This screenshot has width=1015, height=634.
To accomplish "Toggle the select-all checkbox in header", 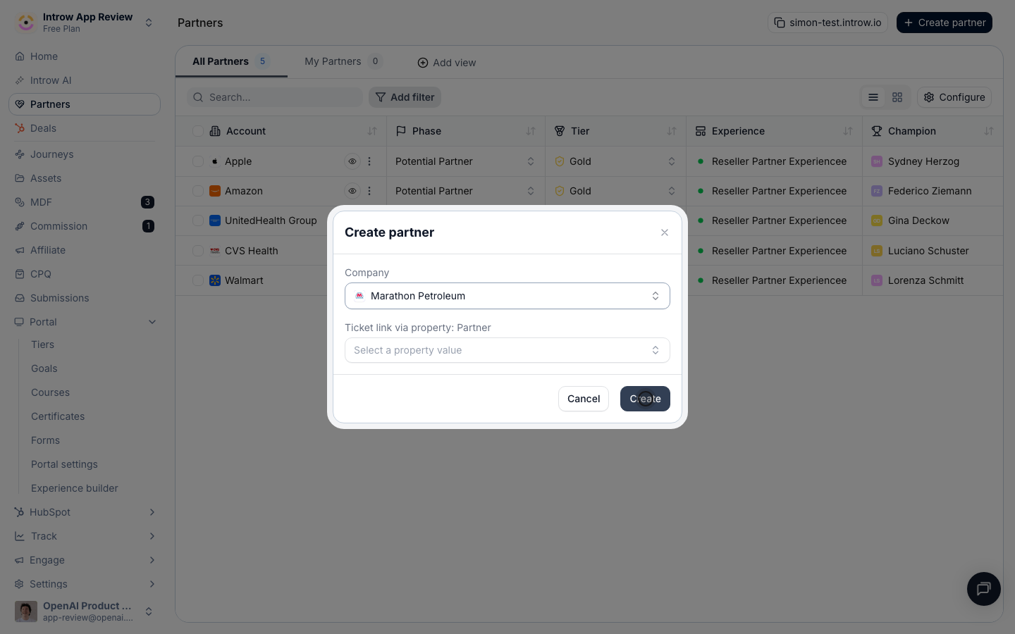I will coord(198,131).
